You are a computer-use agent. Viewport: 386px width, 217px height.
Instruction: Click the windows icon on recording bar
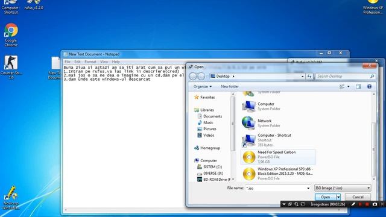290,204
